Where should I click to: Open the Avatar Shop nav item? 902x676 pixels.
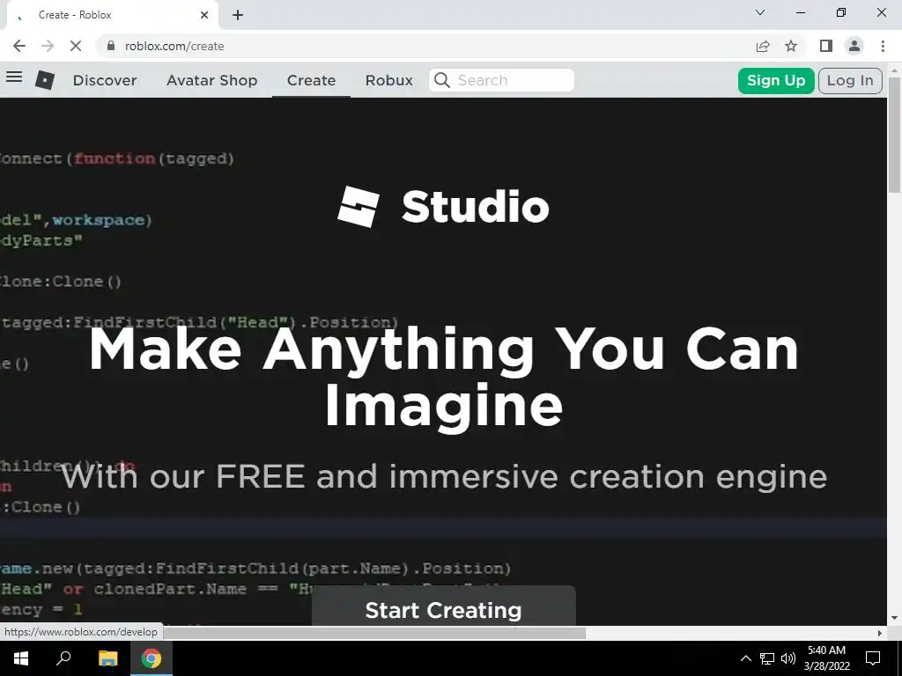211,80
